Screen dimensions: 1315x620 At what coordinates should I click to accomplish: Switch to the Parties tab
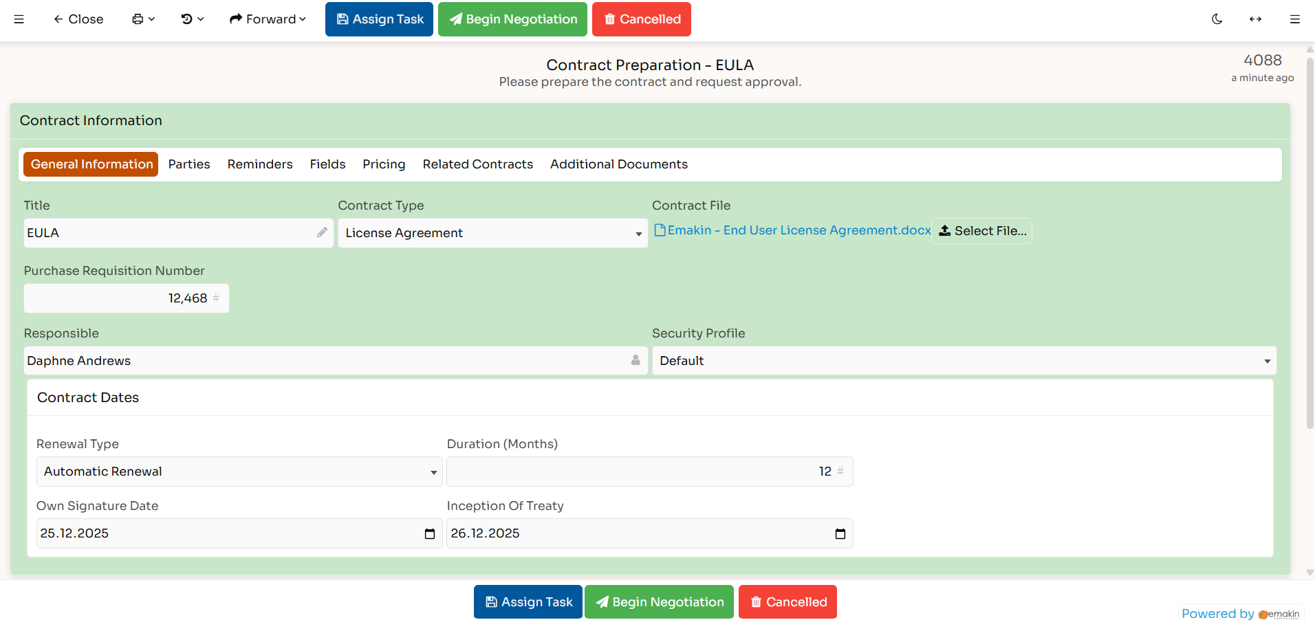[188, 164]
